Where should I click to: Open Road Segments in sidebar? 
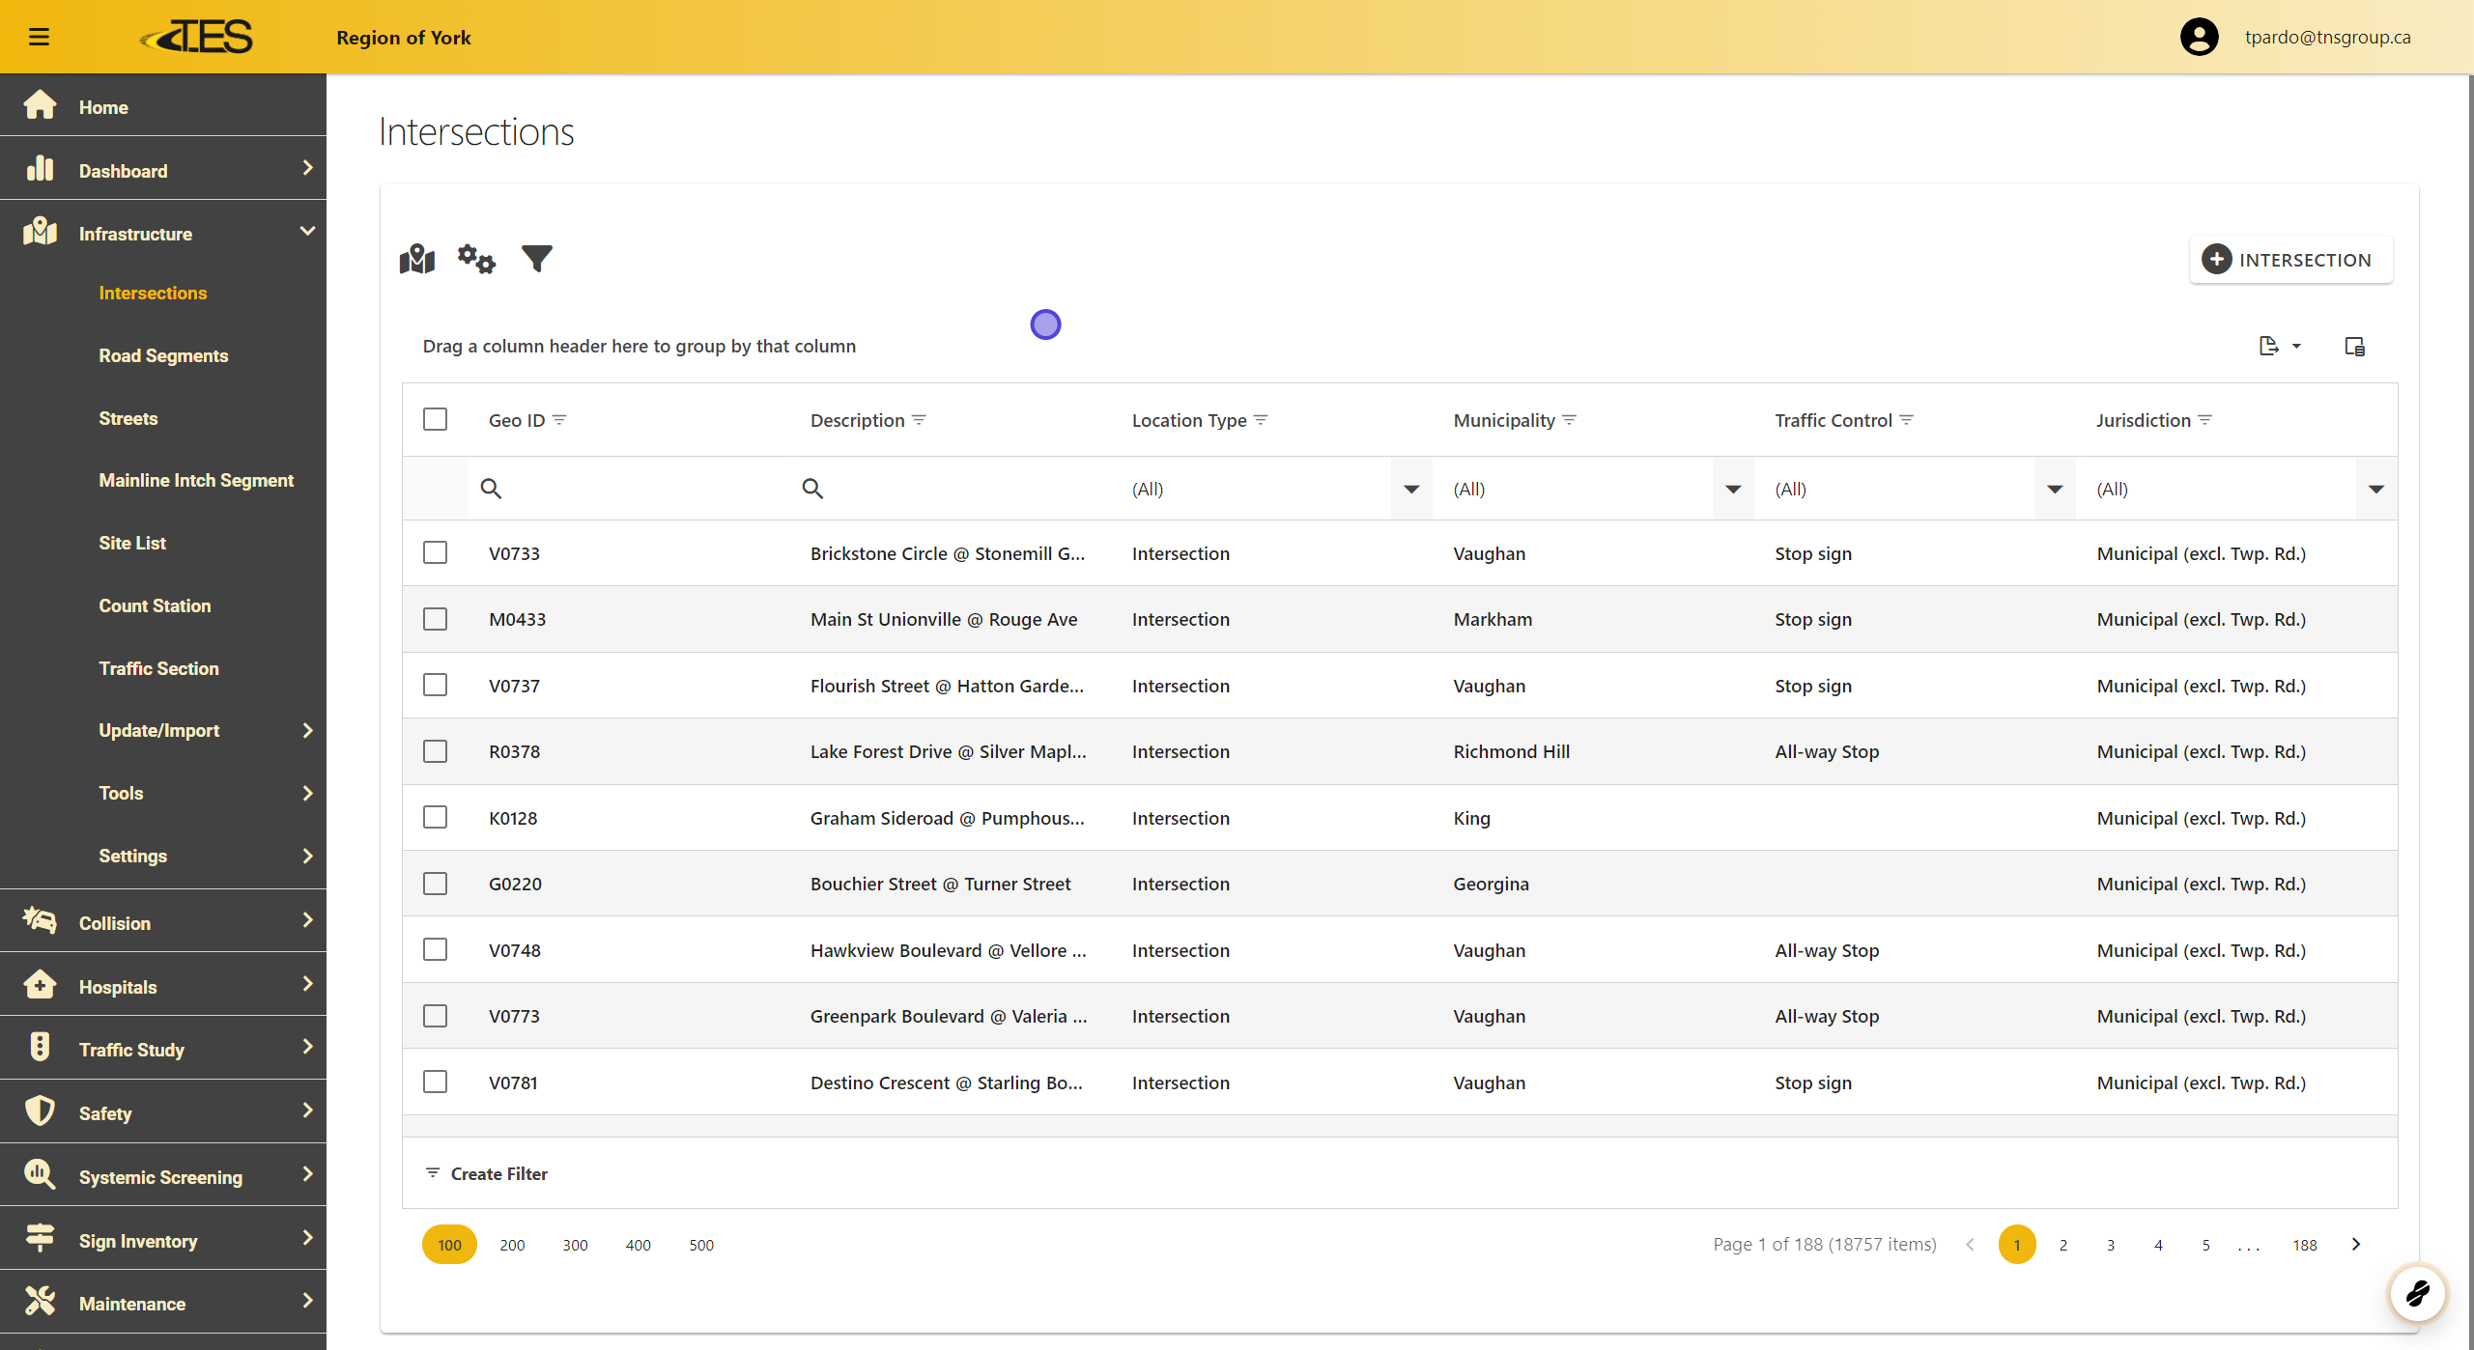[x=163, y=355]
